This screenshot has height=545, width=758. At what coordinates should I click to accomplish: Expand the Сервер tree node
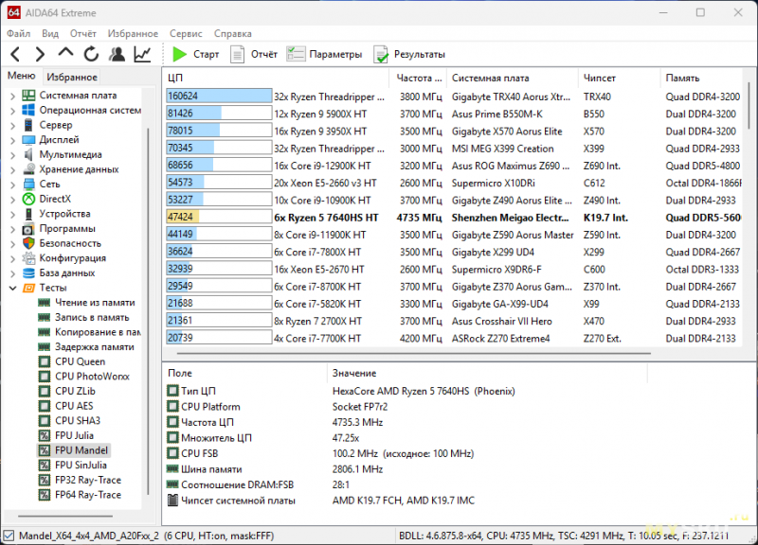(x=12, y=125)
